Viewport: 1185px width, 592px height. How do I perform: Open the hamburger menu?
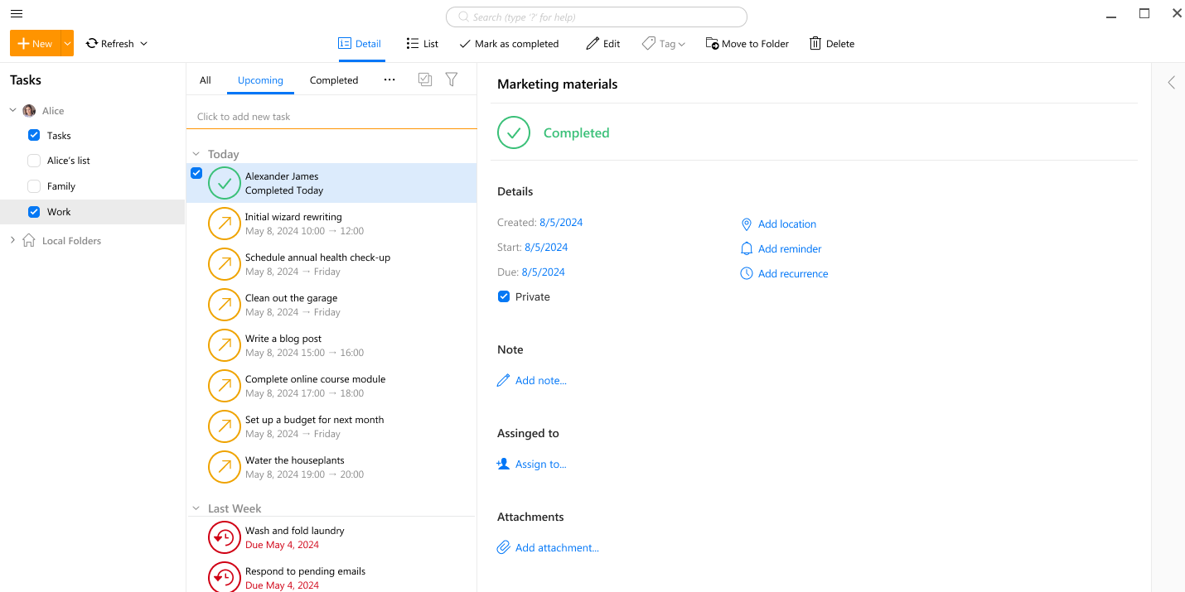click(16, 13)
